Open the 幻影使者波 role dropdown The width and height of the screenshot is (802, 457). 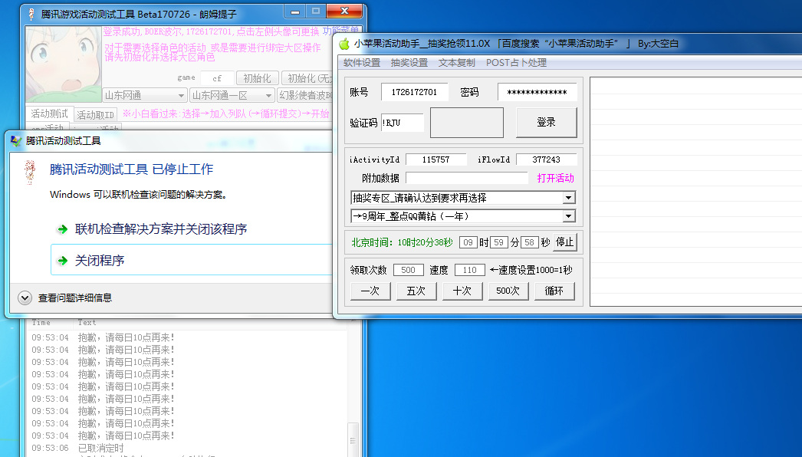[x=305, y=95]
